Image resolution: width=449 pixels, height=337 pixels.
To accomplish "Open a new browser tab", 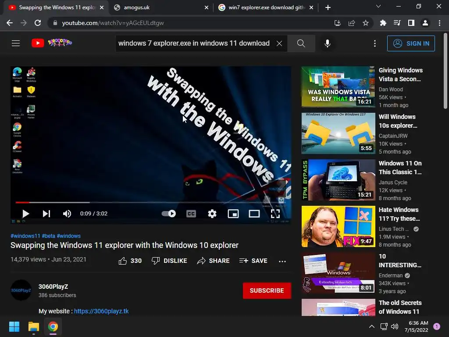I will tap(328, 7).
